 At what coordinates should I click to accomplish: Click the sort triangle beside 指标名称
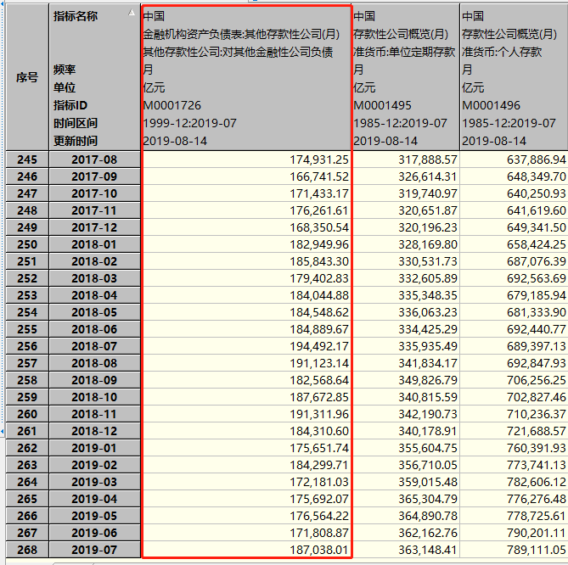[x=132, y=13]
